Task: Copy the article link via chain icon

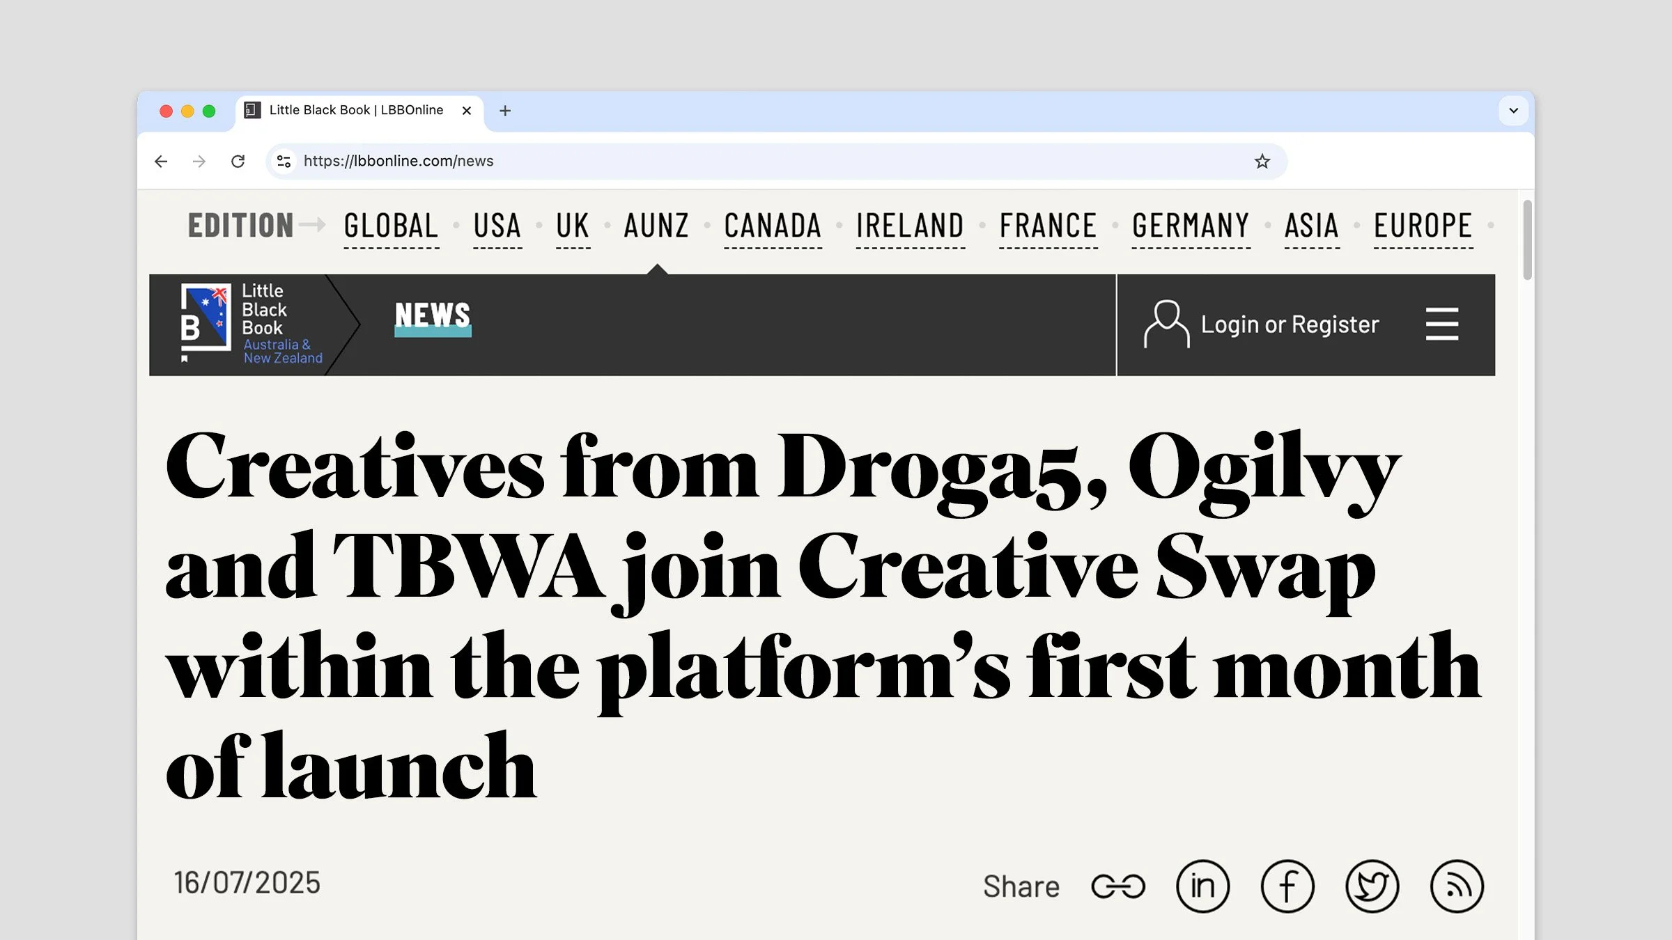Action: (1117, 886)
